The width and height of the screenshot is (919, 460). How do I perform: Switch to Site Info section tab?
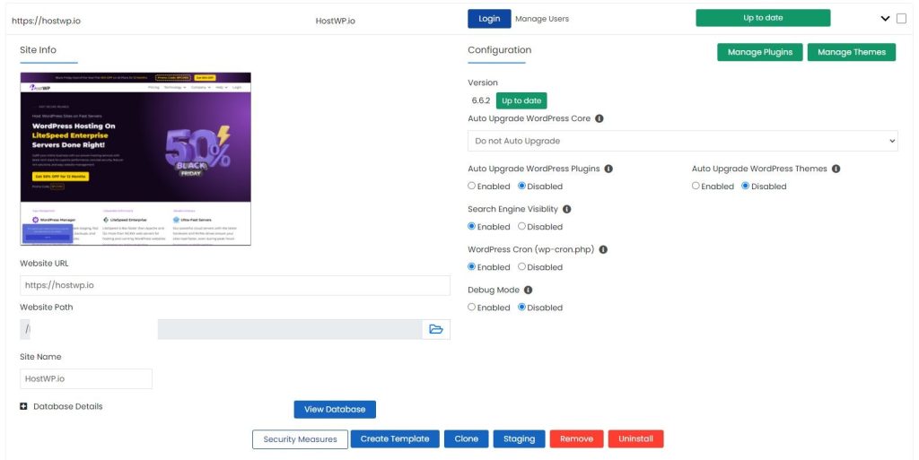coord(38,50)
